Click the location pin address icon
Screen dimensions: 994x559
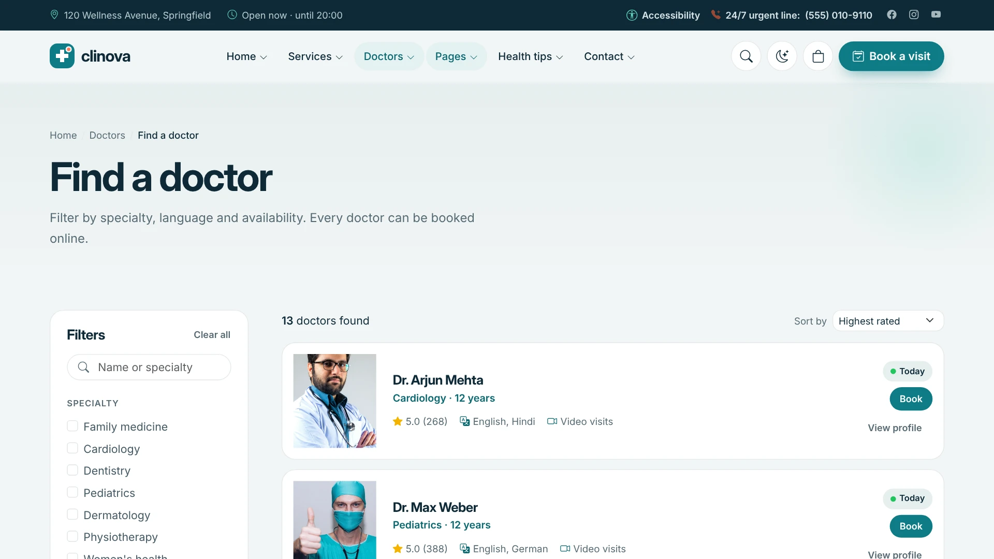pos(54,15)
